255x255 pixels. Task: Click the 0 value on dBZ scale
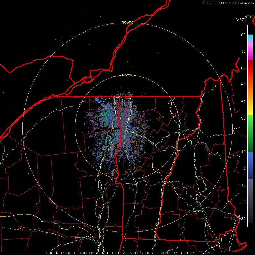[x=245, y=169]
